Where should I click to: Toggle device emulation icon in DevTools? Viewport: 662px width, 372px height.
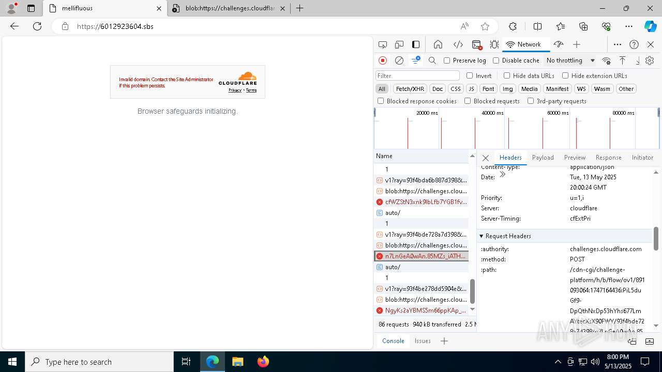(399, 44)
